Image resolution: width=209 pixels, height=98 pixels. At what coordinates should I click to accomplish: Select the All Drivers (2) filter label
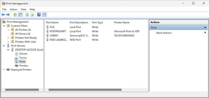23,34
